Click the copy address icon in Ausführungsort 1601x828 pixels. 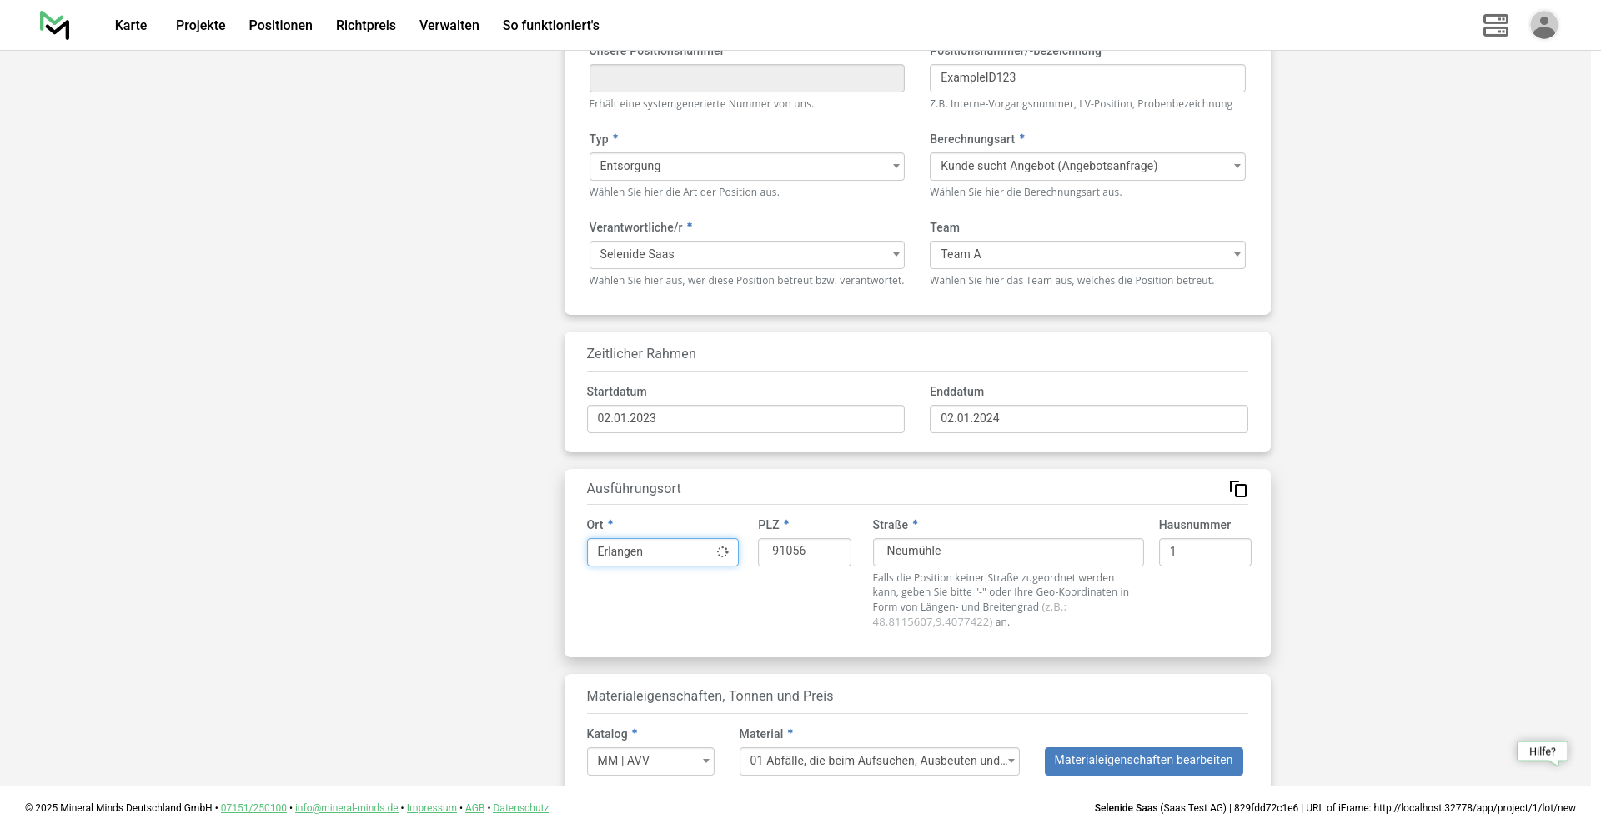pos(1237,489)
